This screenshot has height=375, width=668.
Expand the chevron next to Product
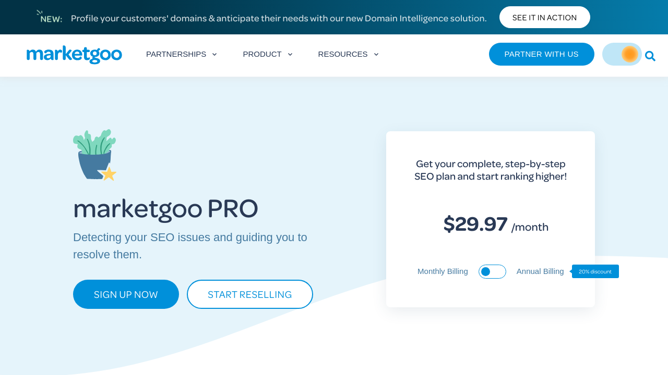pos(290,54)
